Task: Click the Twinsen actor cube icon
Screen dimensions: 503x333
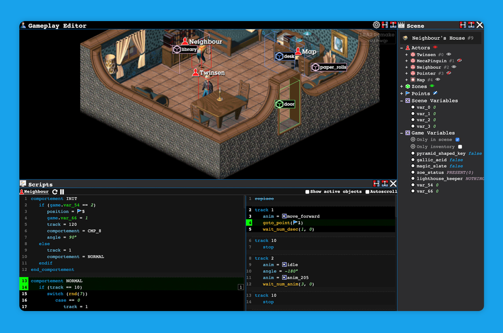Action: pyautogui.click(x=413, y=54)
